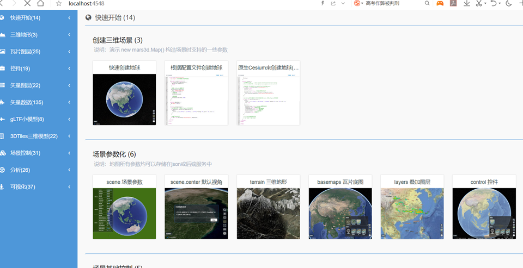Click briefcase icon beside 控件
The height and width of the screenshot is (268, 523).
pyautogui.click(x=2, y=68)
